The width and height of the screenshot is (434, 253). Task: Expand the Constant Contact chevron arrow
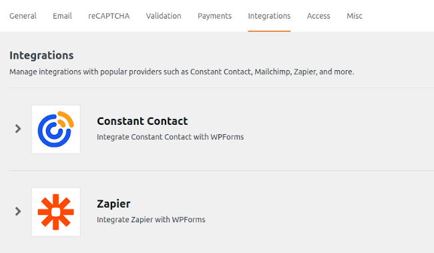tap(18, 129)
